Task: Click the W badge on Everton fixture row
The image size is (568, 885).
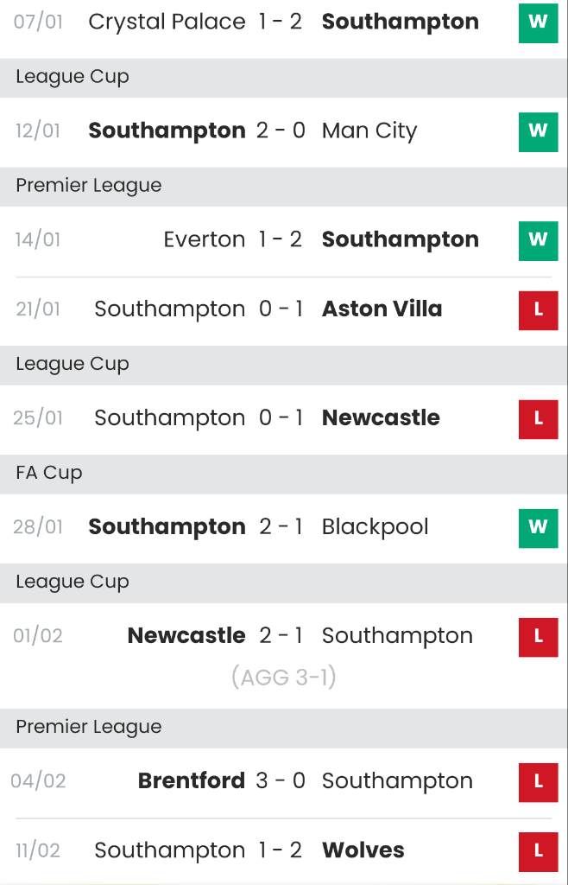Action: coord(538,239)
